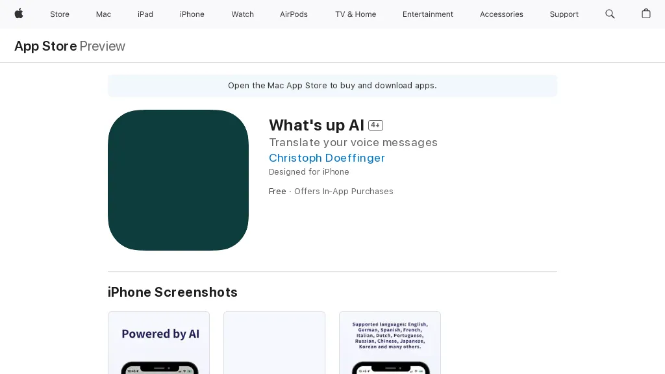Click the Watch menu item
Viewport: 665px width, 374px height.
tap(242, 14)
